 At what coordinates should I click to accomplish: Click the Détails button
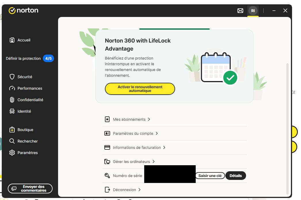tap(235, 176)
